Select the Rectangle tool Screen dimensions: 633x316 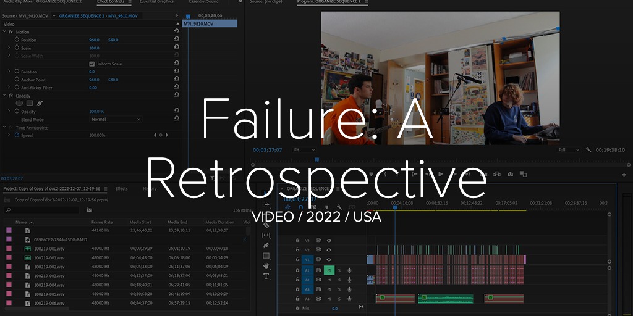tap(266, 256)
